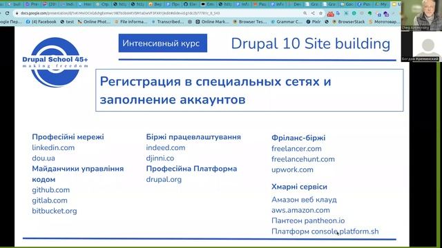Switch to the 'Dev' browser tab
The height and width of the screenshot is (248, 442).
295,4
